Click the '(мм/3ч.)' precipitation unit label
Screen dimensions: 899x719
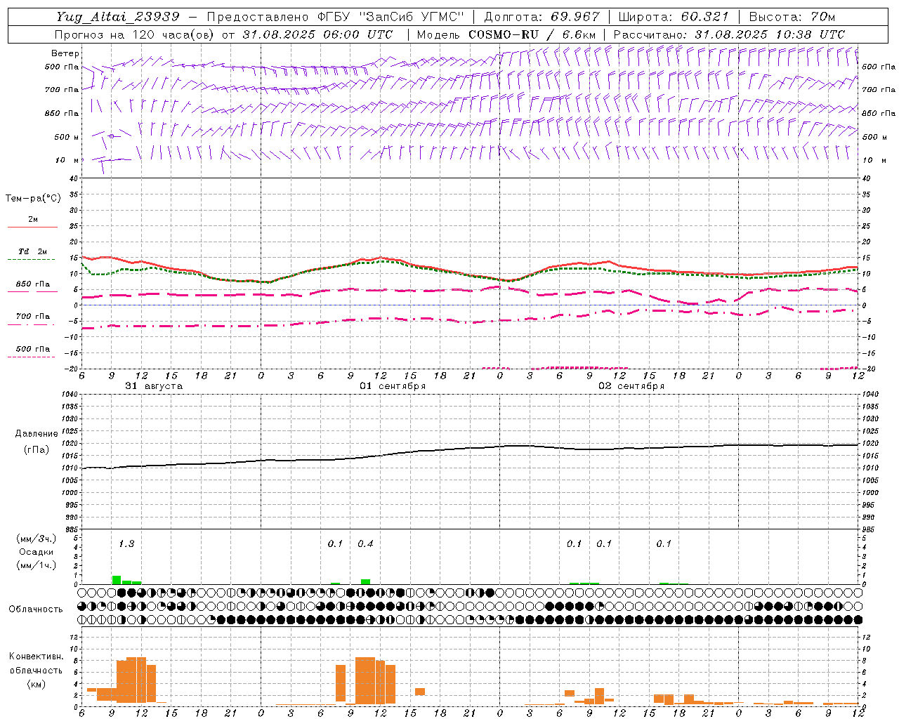[x=36, y=539]
